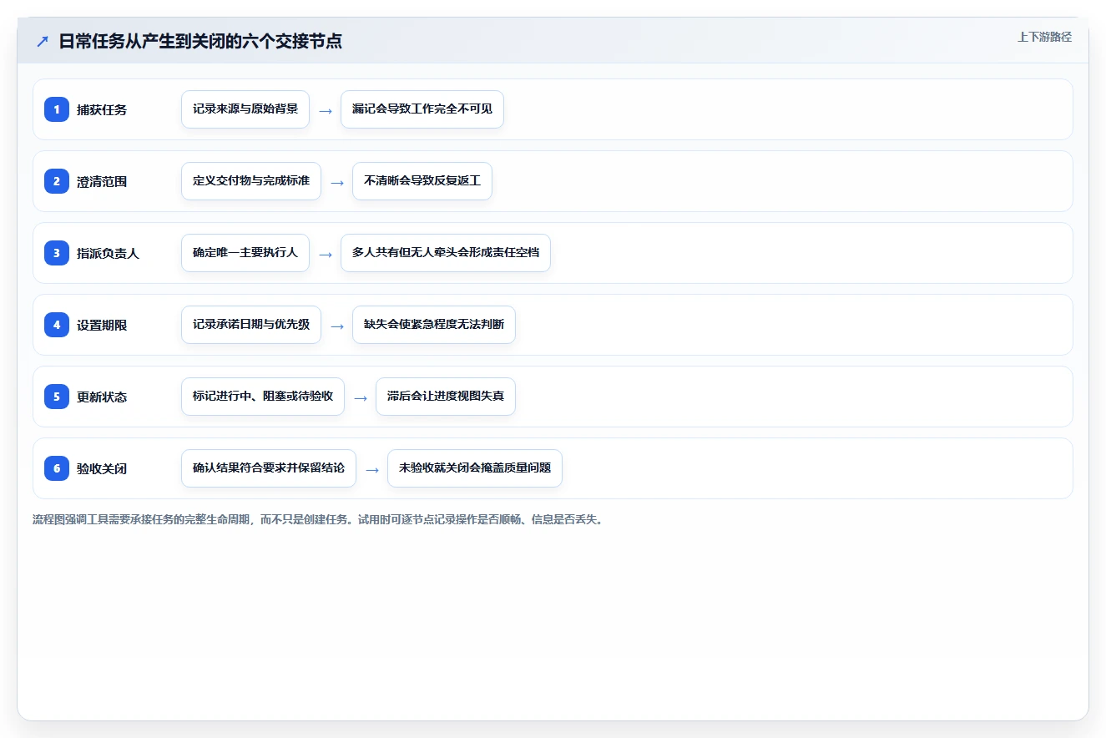Select the 澄清范围 step label
The image size is (1106, 738).
click(102, 181)
